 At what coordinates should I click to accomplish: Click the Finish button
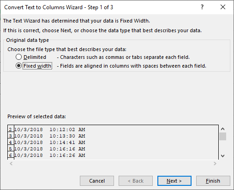tap(213, 181)
